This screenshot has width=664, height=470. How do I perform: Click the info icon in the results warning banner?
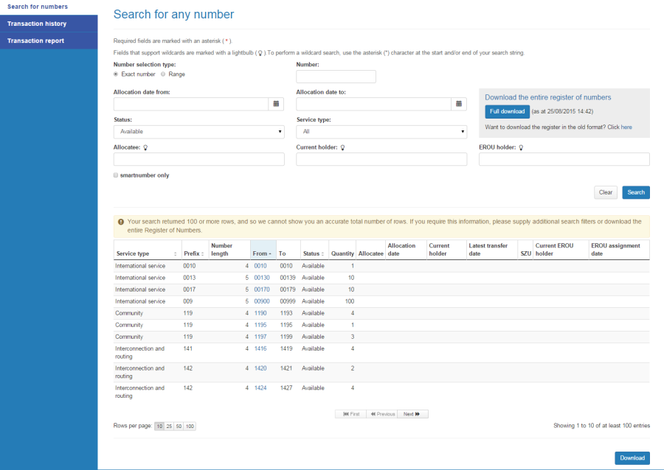point(121,220)
